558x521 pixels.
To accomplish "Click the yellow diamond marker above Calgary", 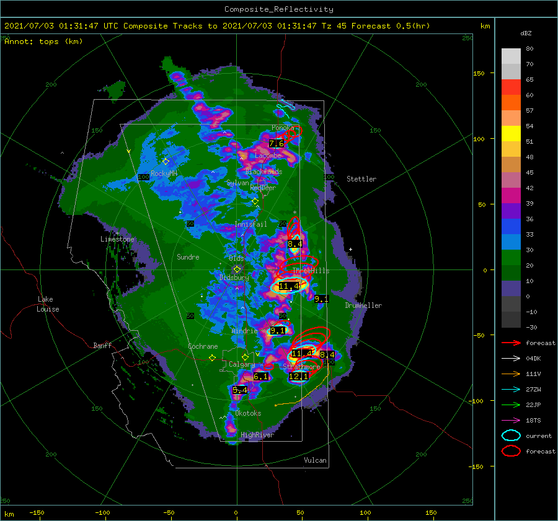I will tap(245, 357).
